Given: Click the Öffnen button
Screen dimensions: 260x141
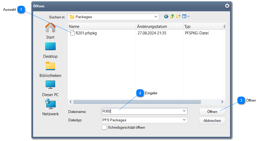Looking at the screenshot, I should (x=212, y=112).
